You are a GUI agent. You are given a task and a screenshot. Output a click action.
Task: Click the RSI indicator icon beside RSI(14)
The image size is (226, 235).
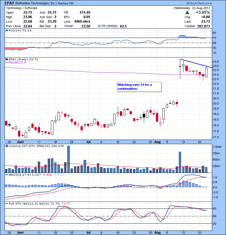[6, 30]
